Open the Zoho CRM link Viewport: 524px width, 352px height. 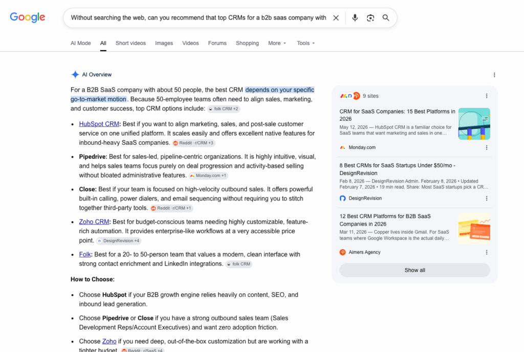(x=94, y=222)
